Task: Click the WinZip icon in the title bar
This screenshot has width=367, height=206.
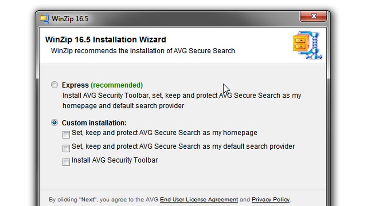Action: point(44,19)
